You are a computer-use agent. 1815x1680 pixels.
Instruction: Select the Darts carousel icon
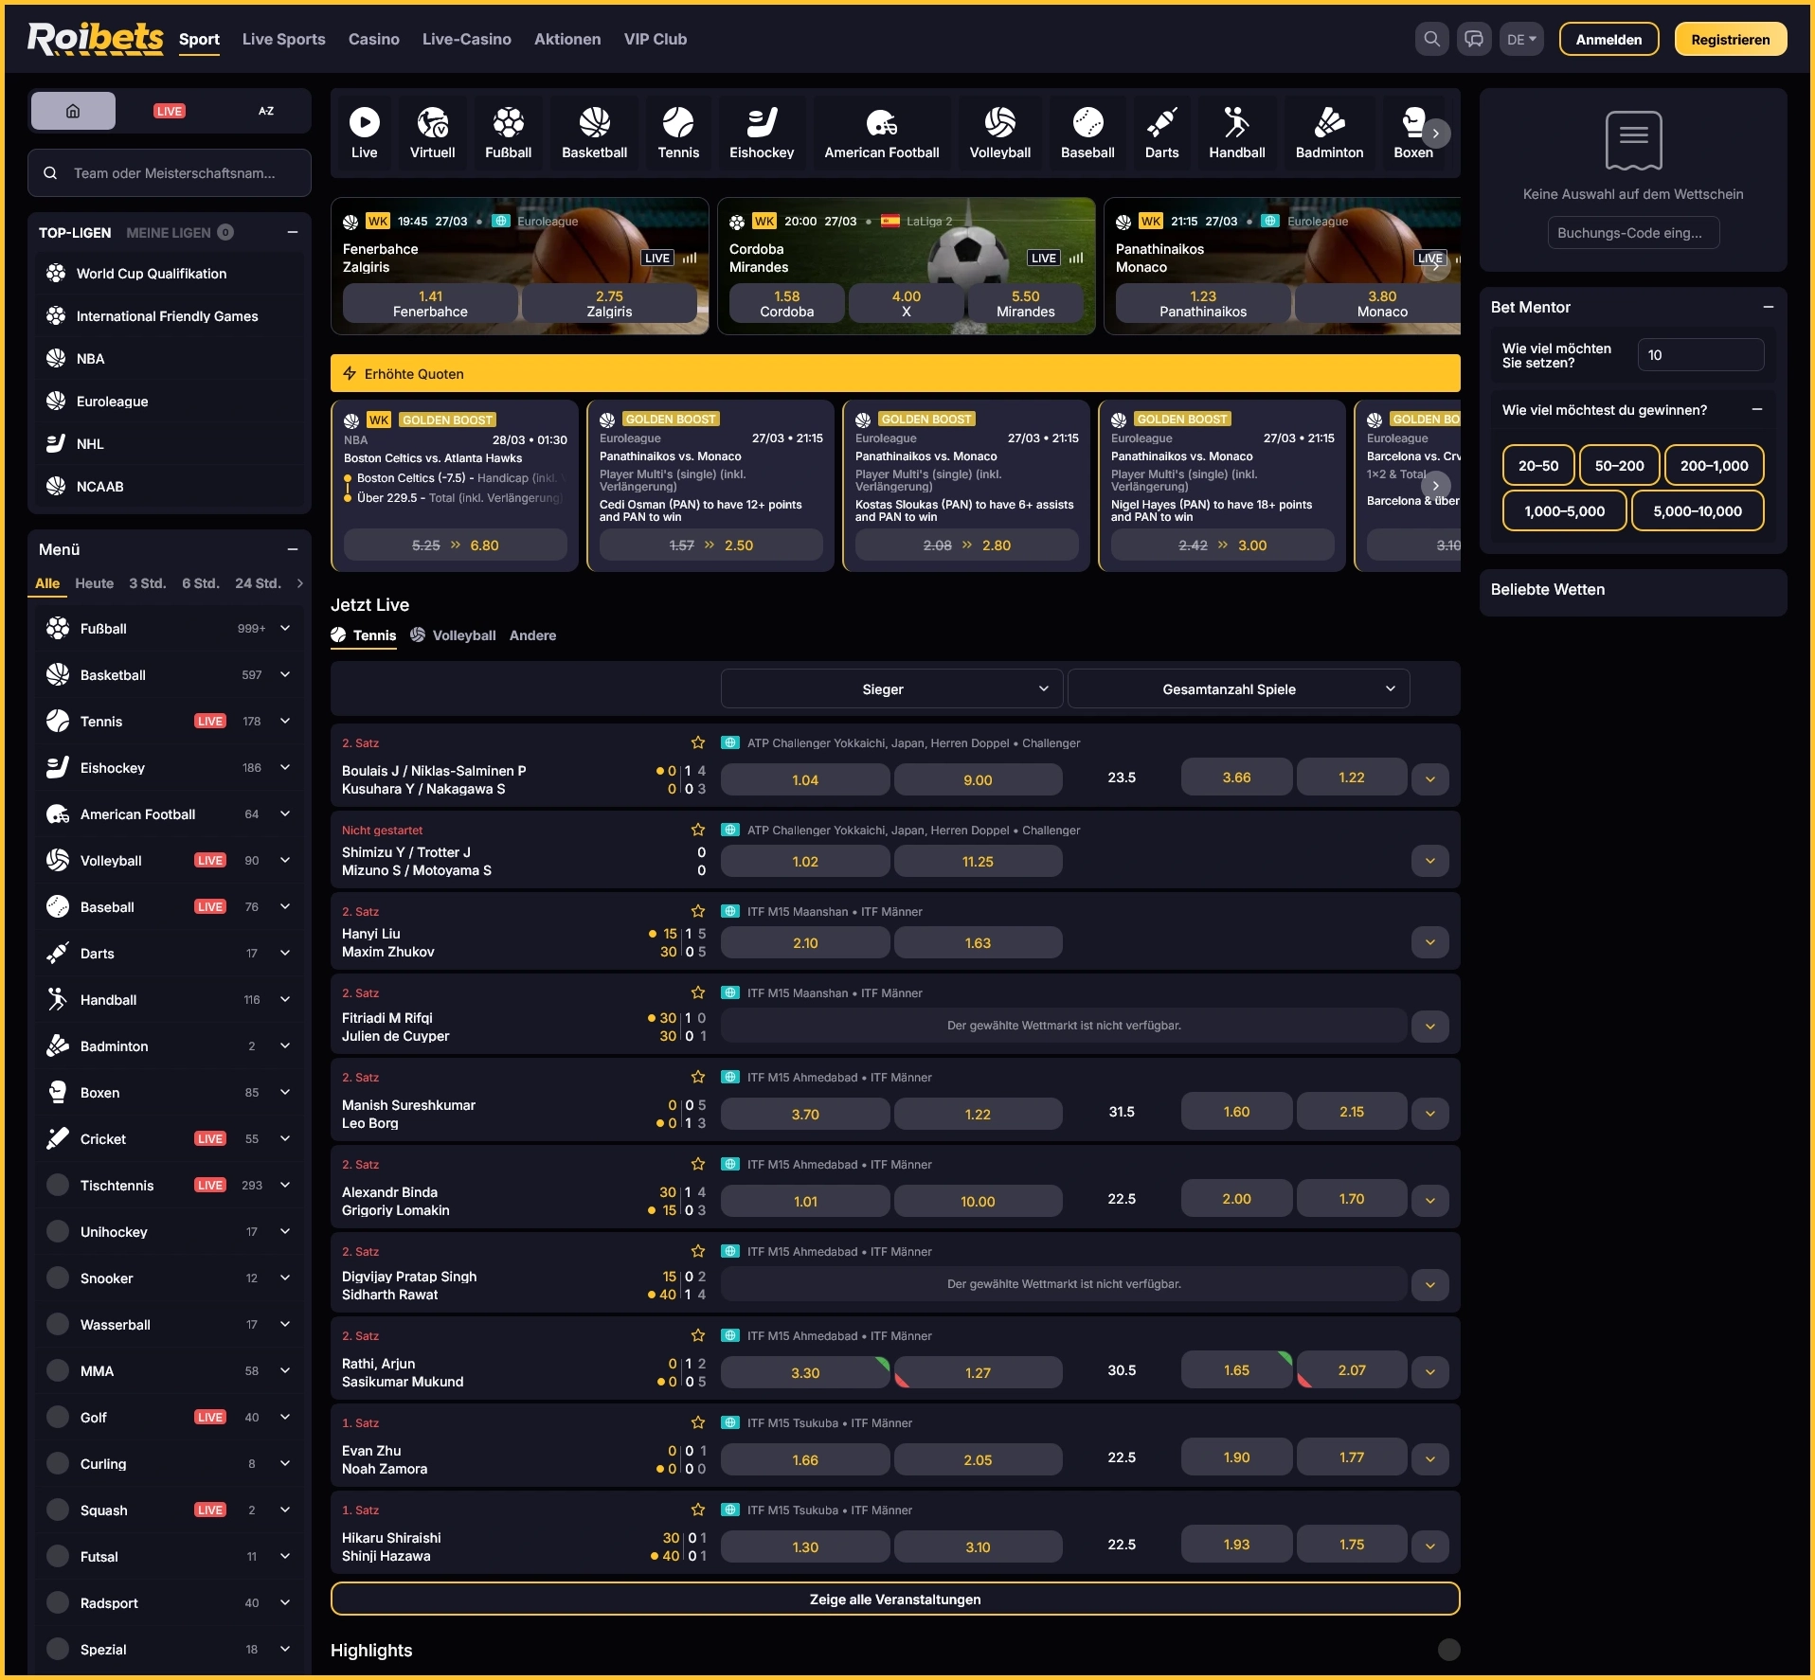click(1161, 133)
